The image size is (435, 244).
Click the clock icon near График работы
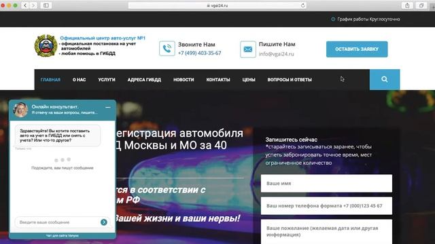tap(333, 19)
